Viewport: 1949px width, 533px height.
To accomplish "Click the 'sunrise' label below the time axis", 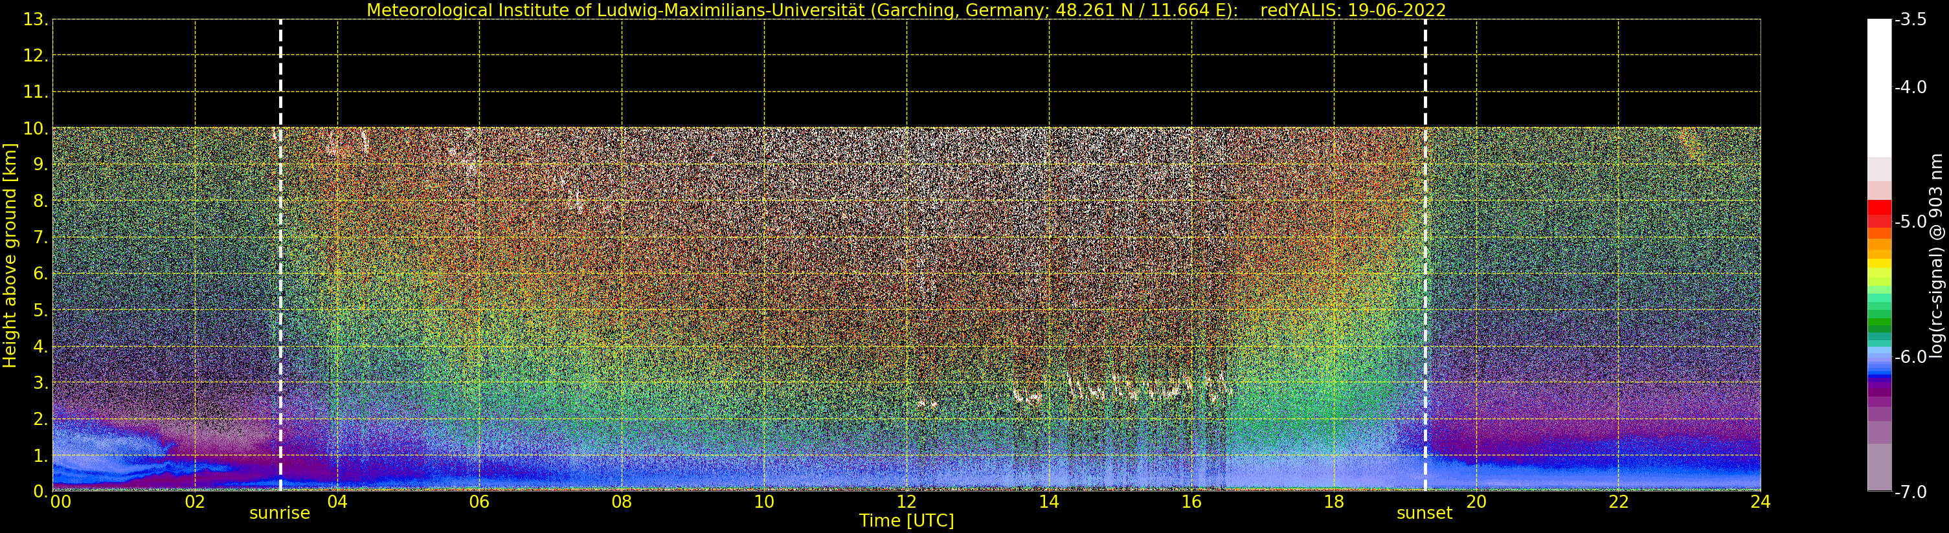I will [x=280, y=512].
